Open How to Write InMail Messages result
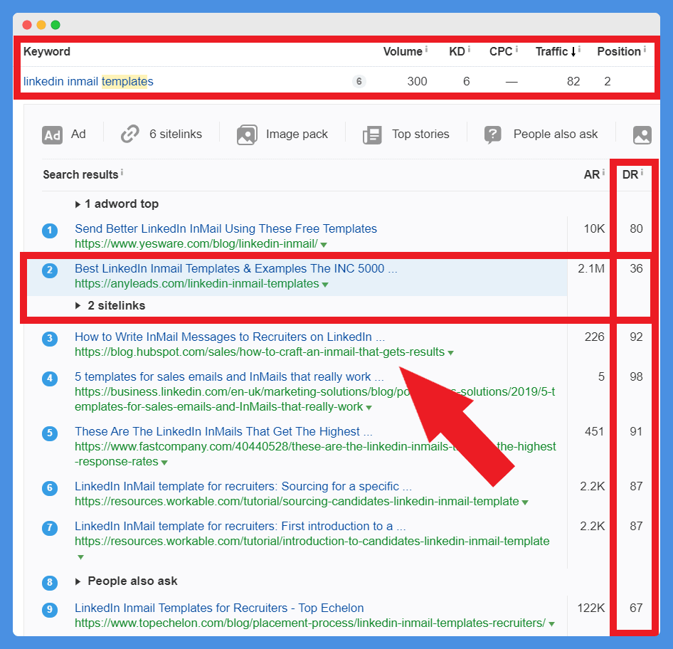This screenshot has height=649, width=673. tap(230, 337)
